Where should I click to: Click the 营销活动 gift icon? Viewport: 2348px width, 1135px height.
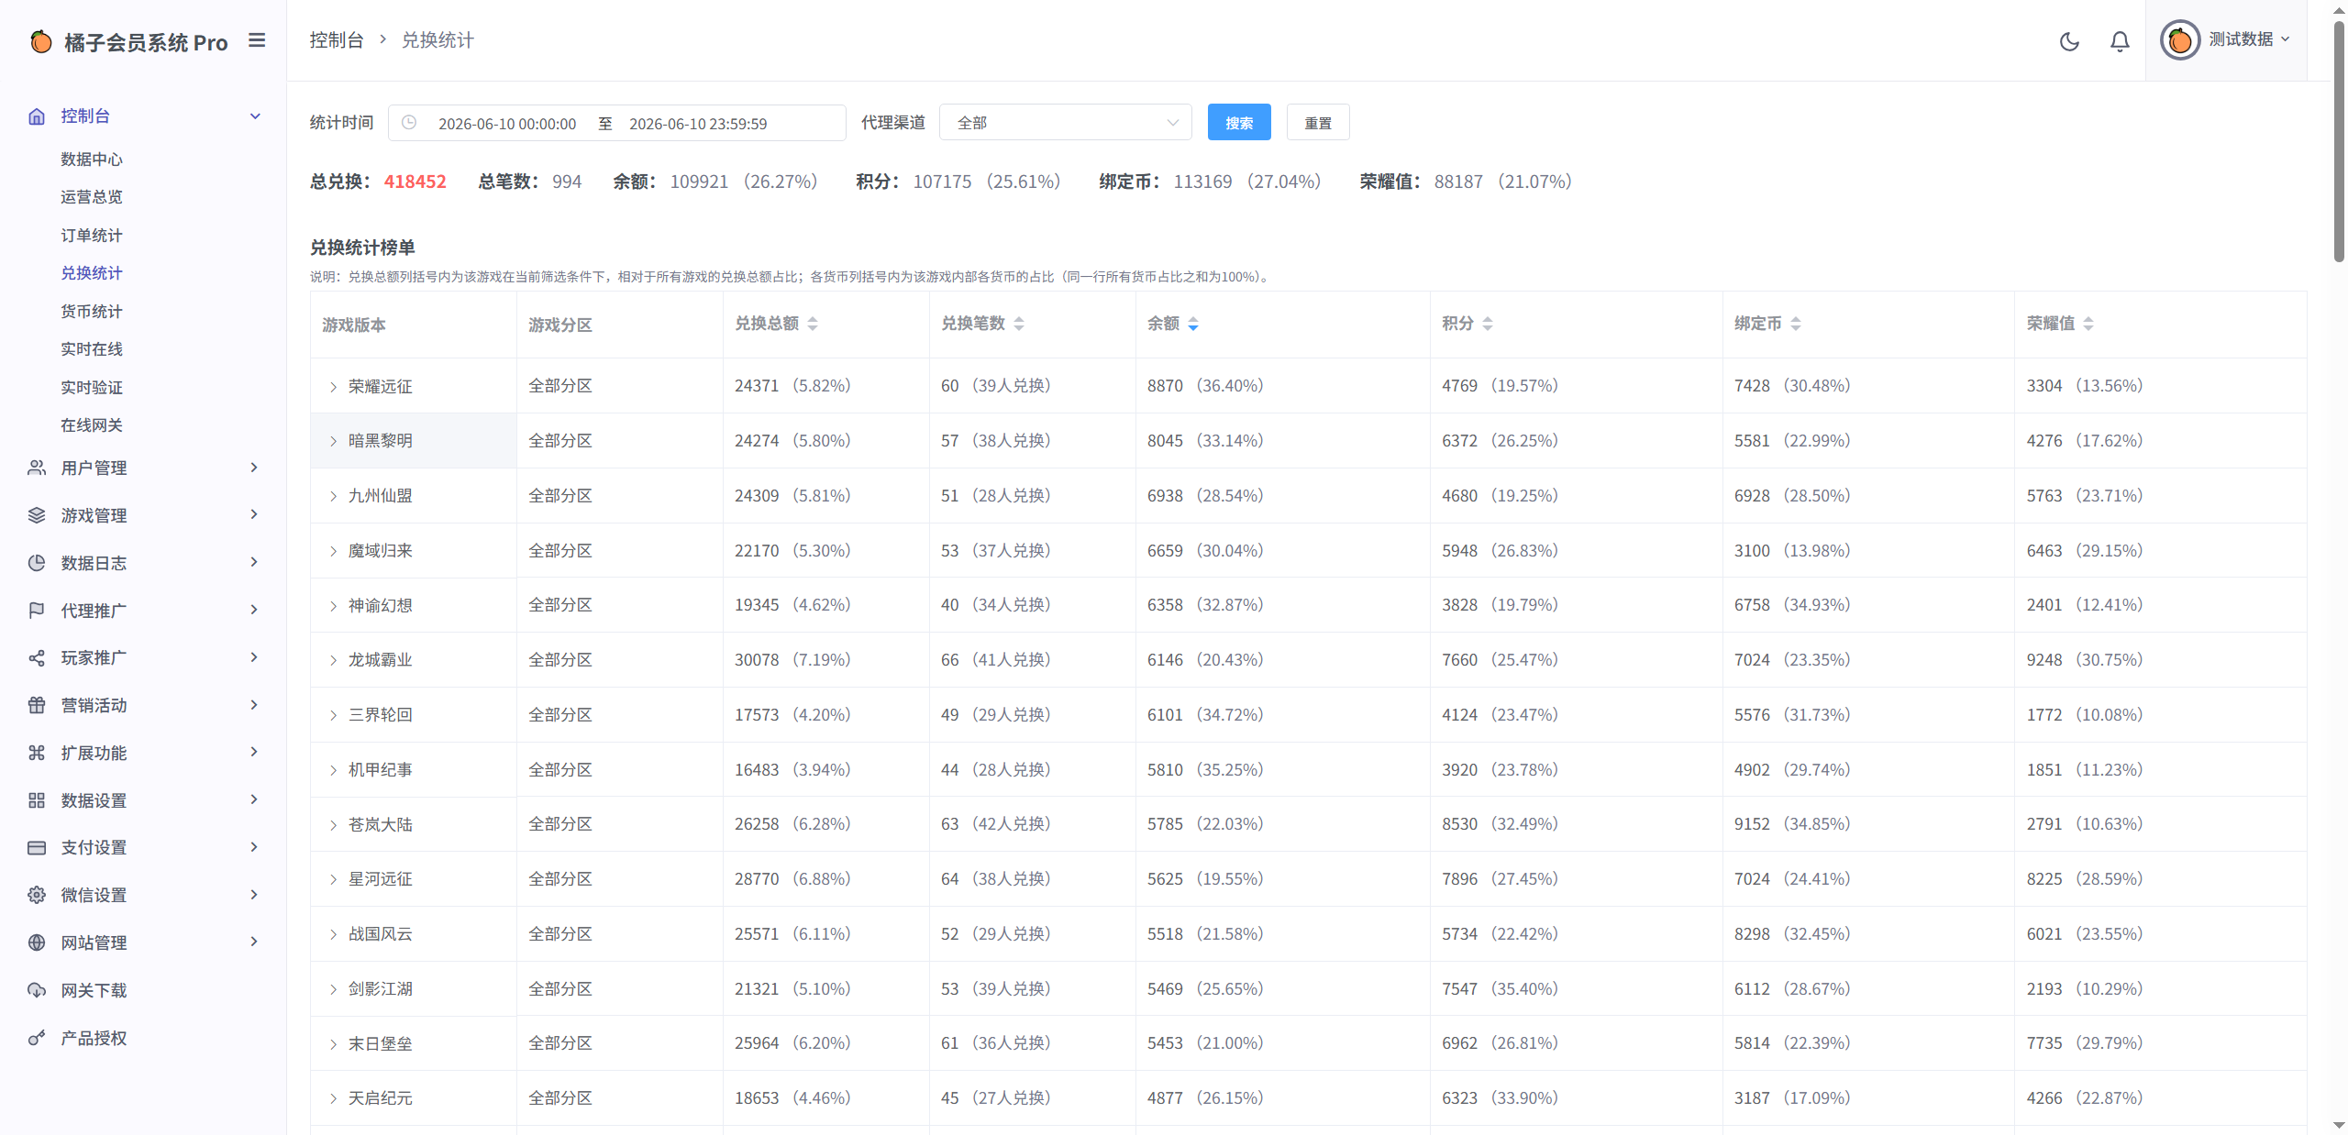pos(37,705)
